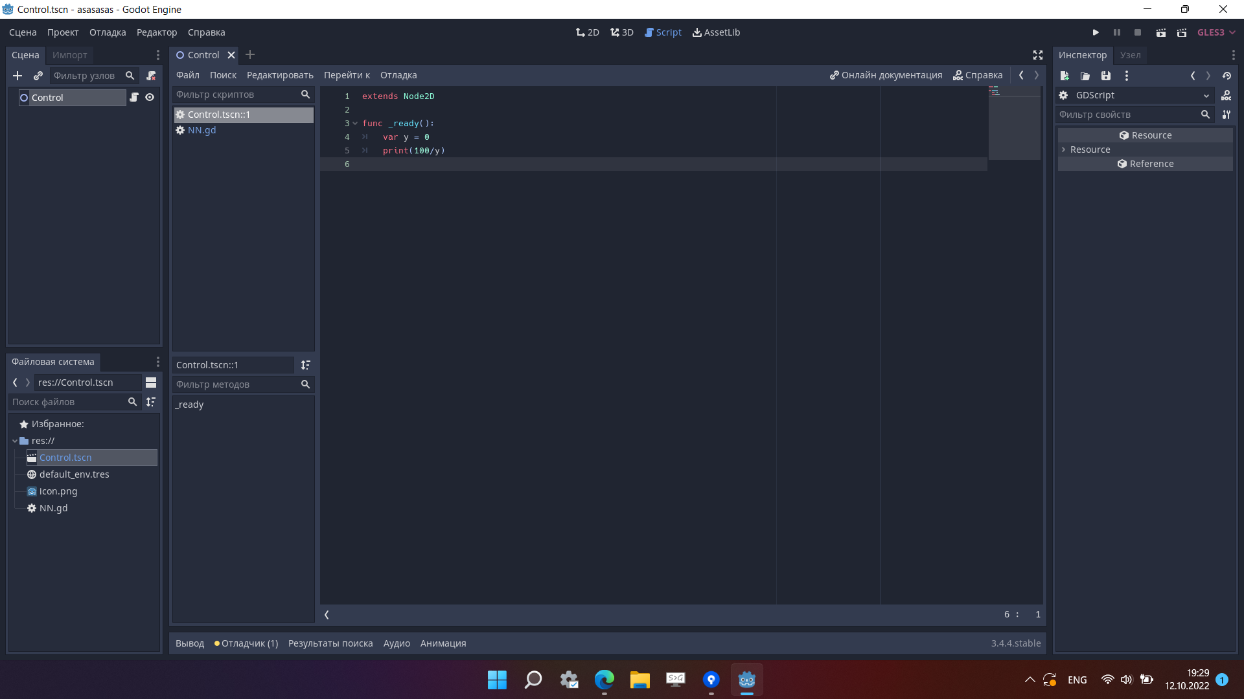Open the Отладка menu in menu bar
Viewport: 1244px width, 699px height.
click(x=108, y=32)
